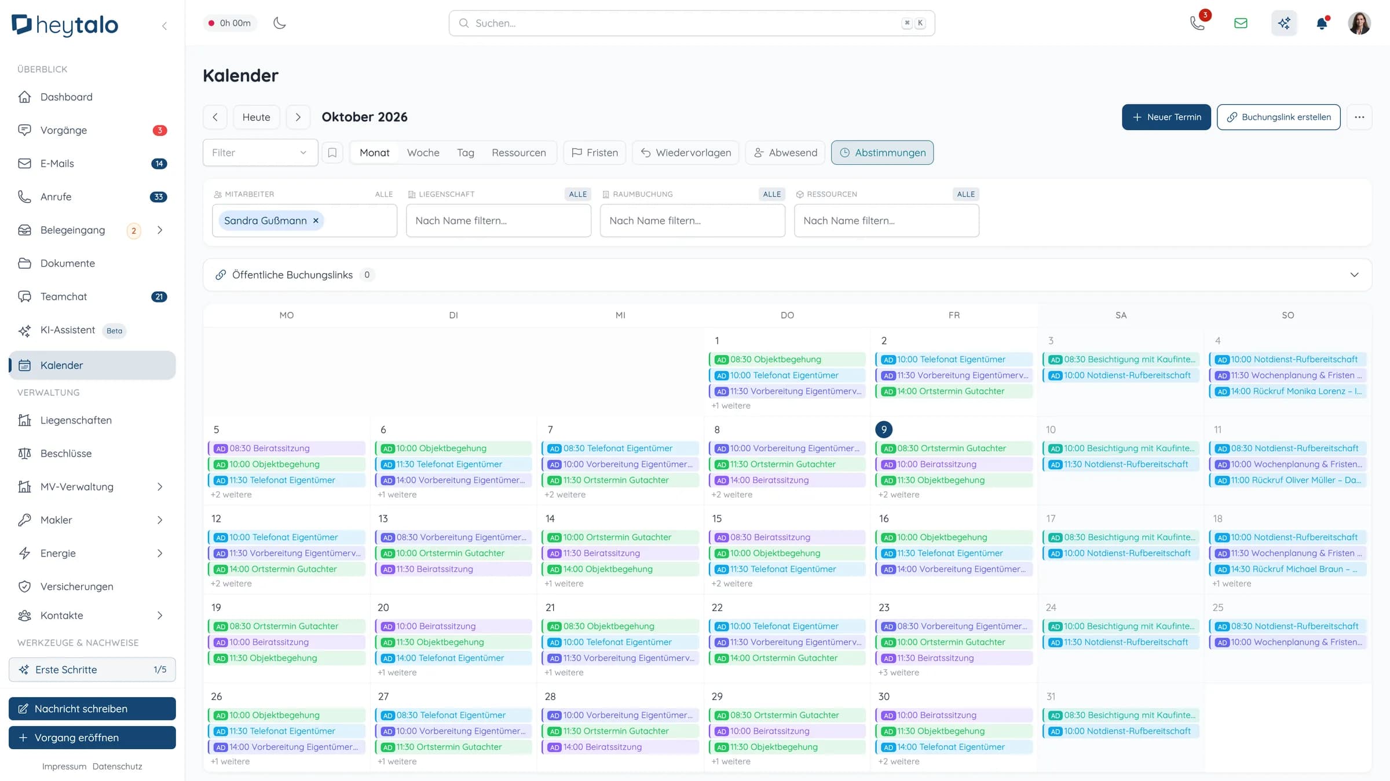The height and width of the screenshot is (781, 1390).
Task: Open user profile avatar
Action: [x=1359, y=23]
